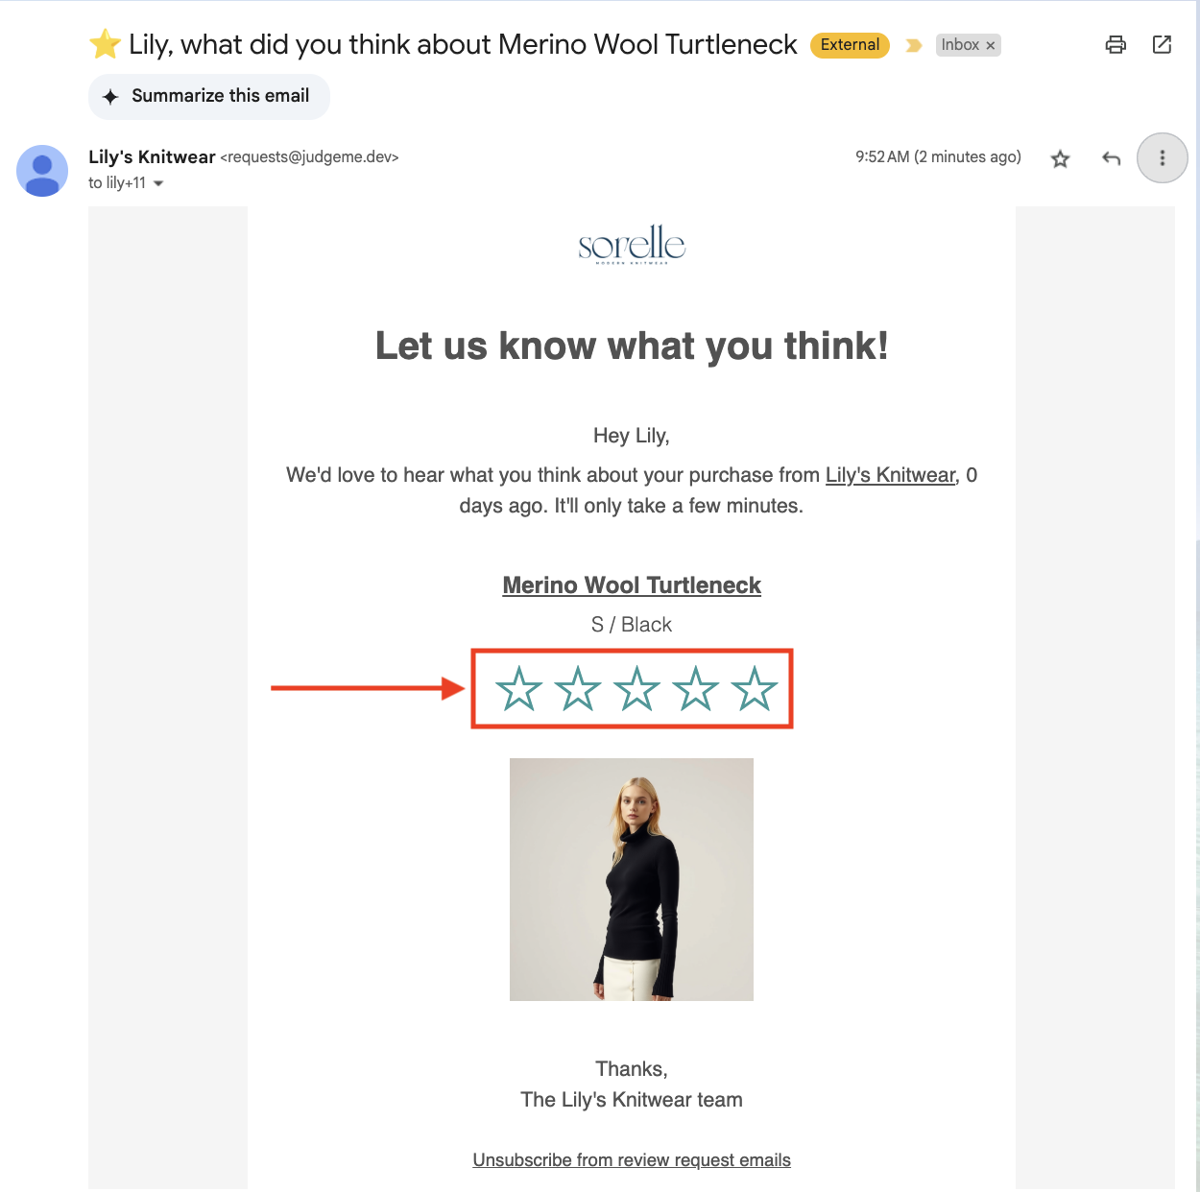Click the Sorelle logo at top
This screenshot has width=1200, height=1192.
(x=632, y=245)
